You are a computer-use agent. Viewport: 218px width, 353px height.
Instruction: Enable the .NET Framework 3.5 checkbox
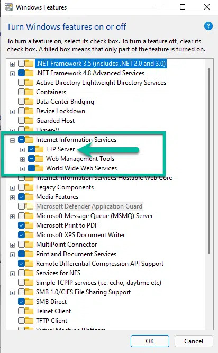(21, 64)
